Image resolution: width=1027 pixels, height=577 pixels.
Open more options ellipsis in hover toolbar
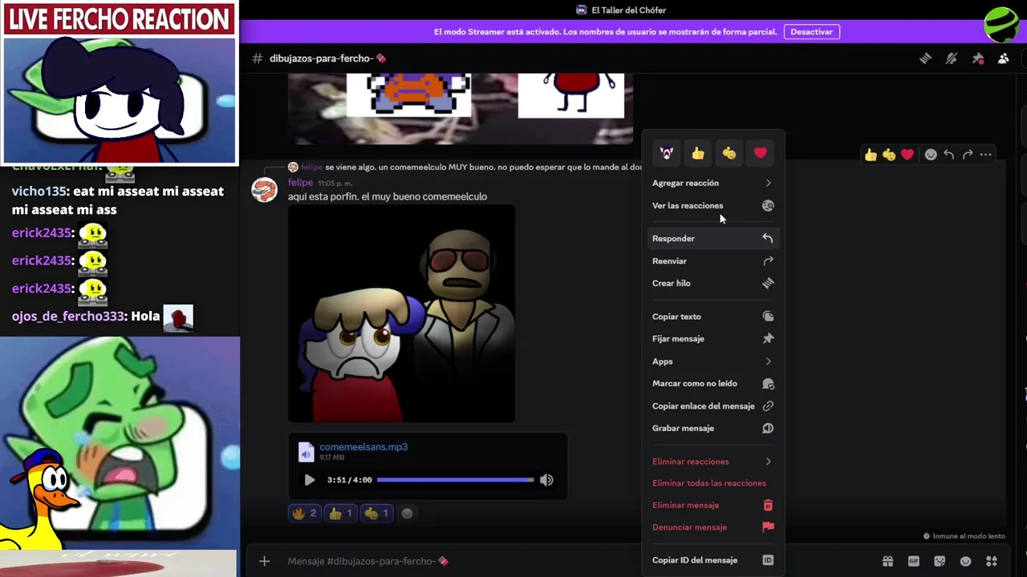tap(986, 155)
